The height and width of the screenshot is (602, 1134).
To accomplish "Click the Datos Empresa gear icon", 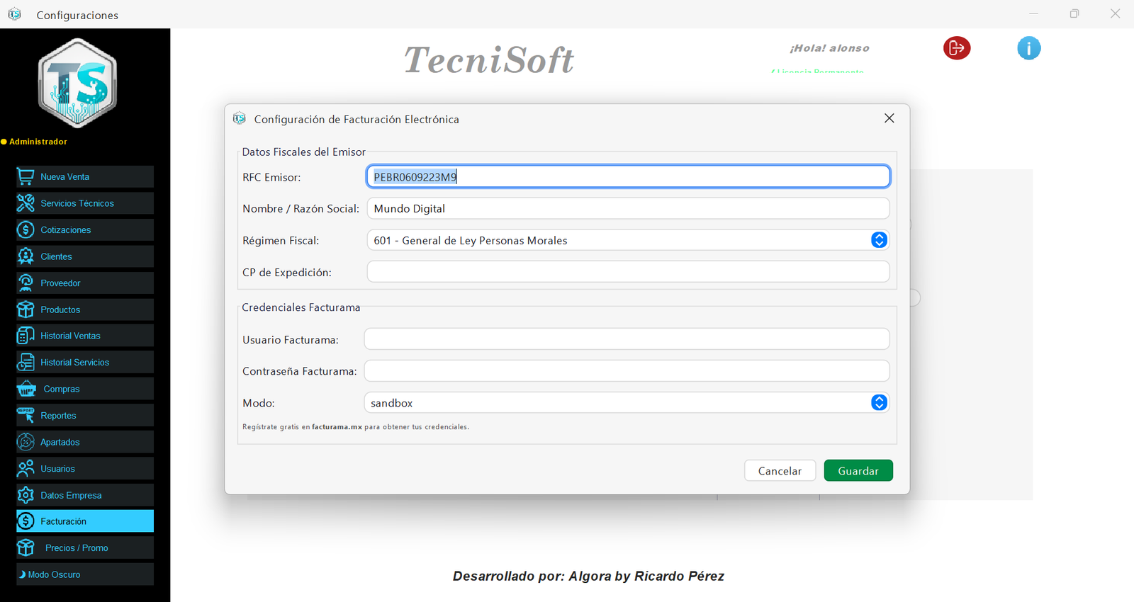I will (x=26, y=495).
